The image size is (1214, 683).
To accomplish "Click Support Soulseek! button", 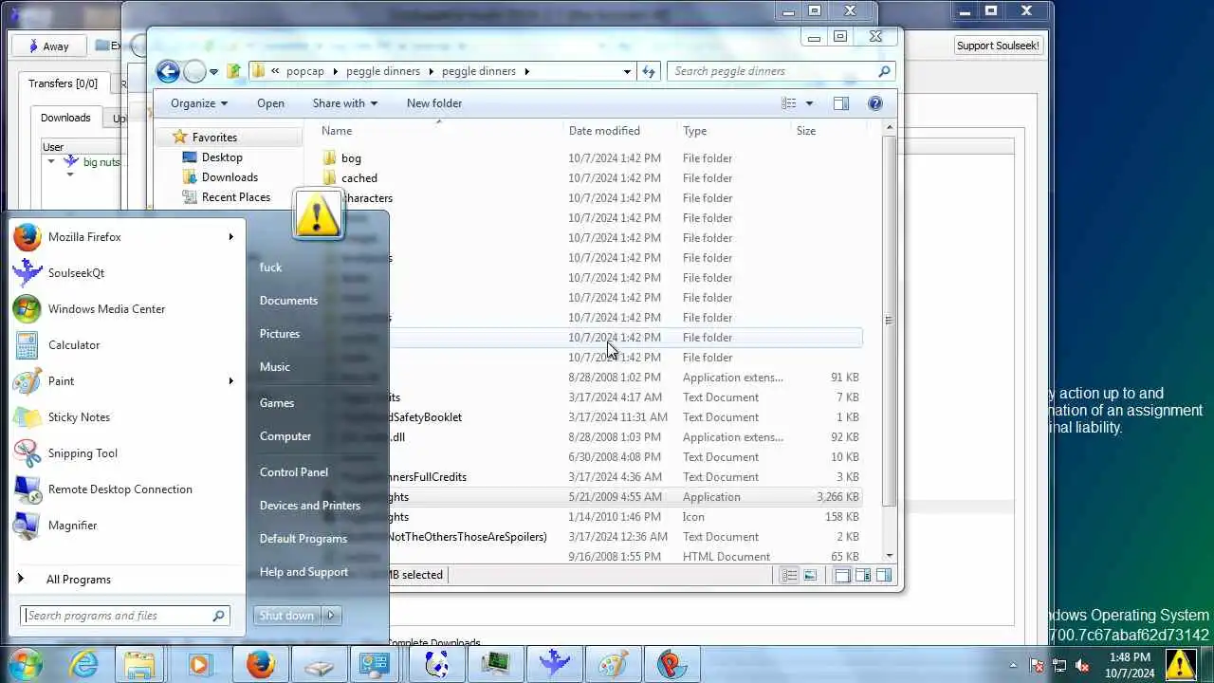I will click(x=998, y=46).
